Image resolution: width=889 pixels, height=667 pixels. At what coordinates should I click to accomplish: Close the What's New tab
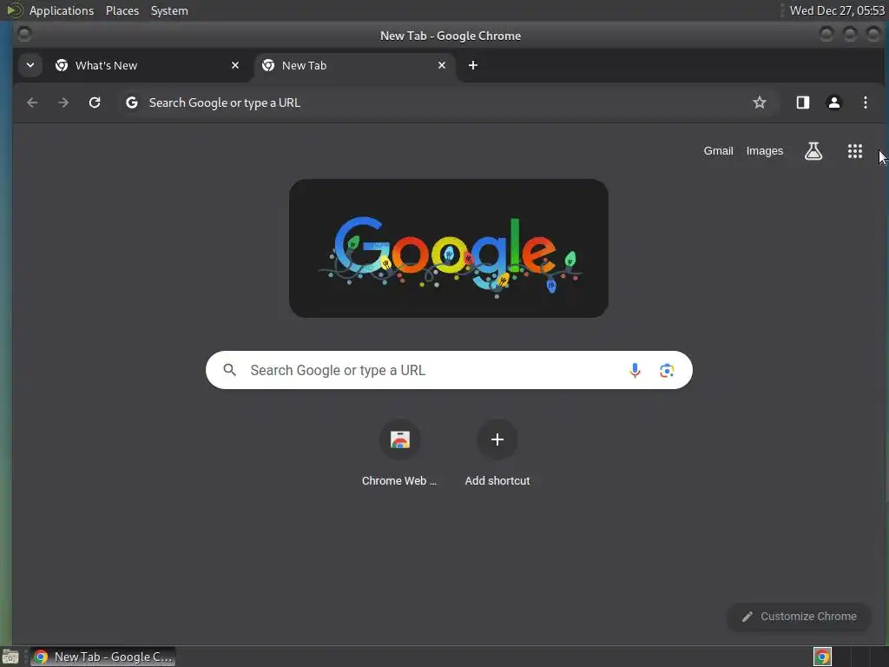pyautogui.click(x=235, y=65)
